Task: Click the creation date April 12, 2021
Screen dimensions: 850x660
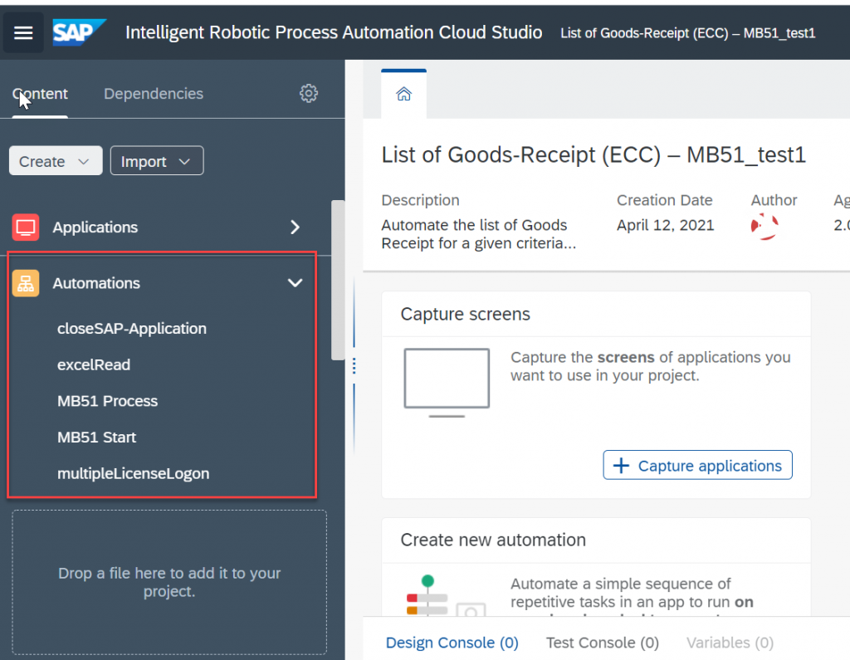Action: click(x=665, y=225)
